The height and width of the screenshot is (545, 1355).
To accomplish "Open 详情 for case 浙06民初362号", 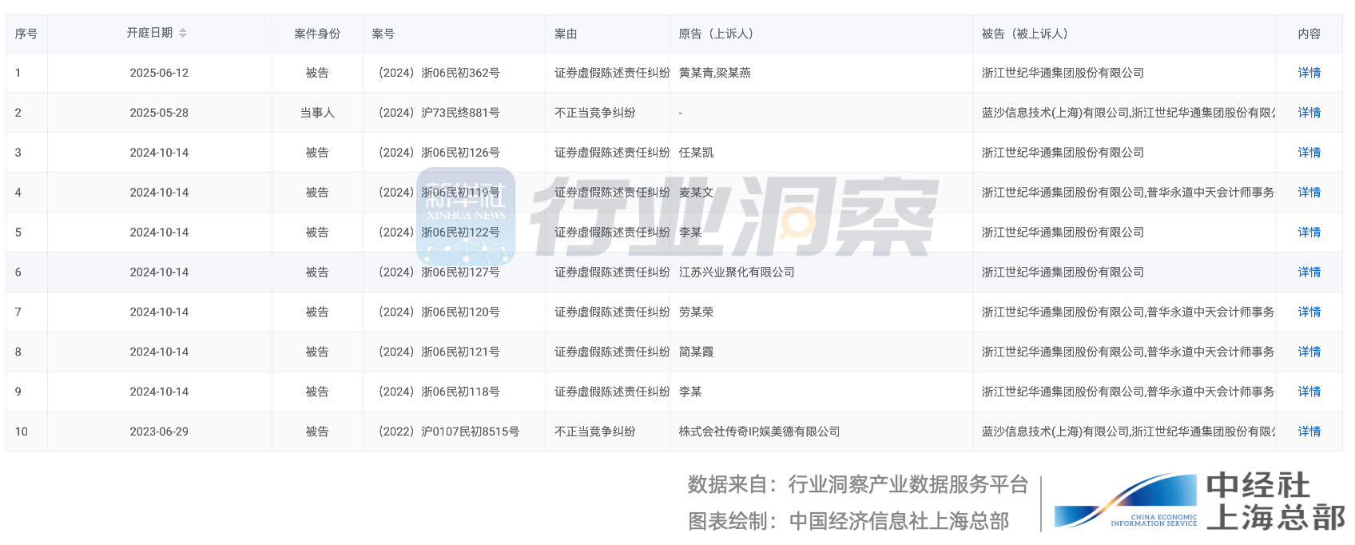I will coord(1309,73).
